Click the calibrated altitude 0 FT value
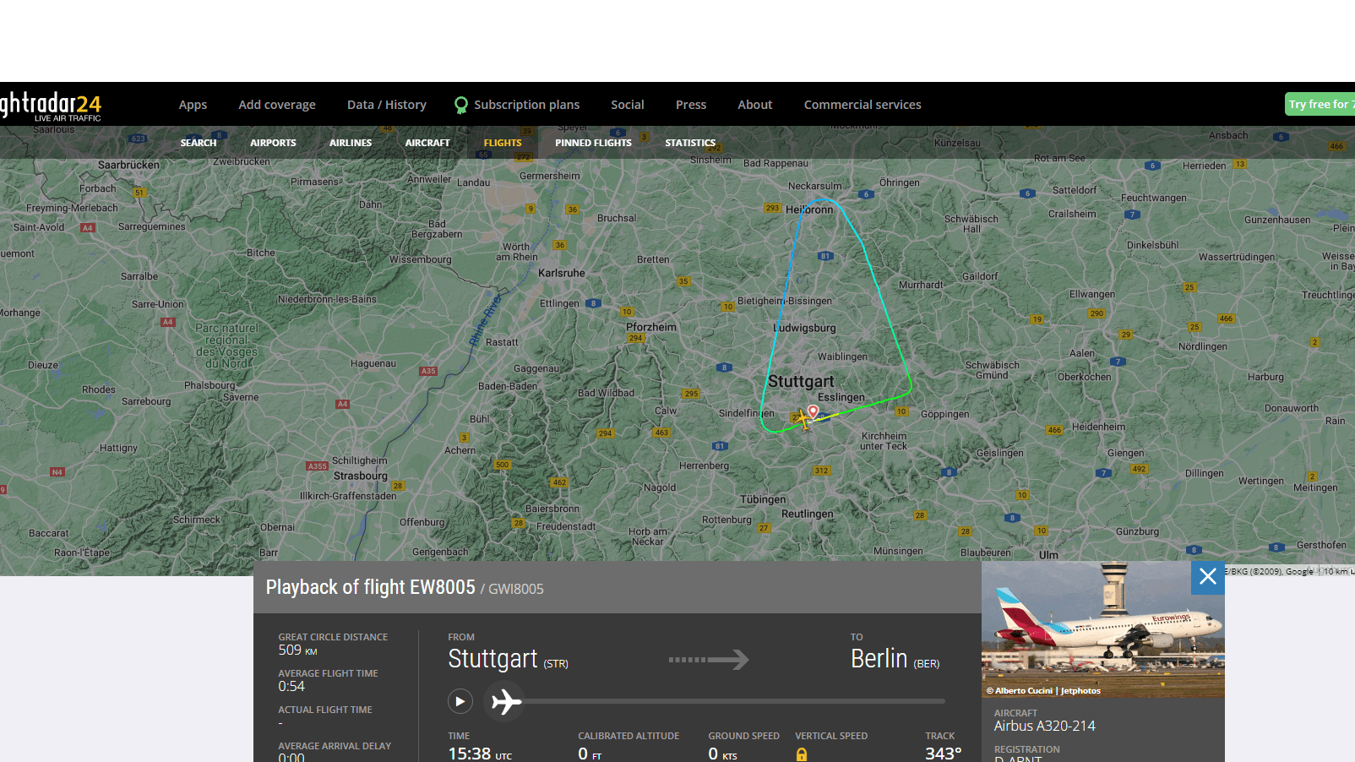Viewport: 1355px width, 762px height. click(590, 754)
